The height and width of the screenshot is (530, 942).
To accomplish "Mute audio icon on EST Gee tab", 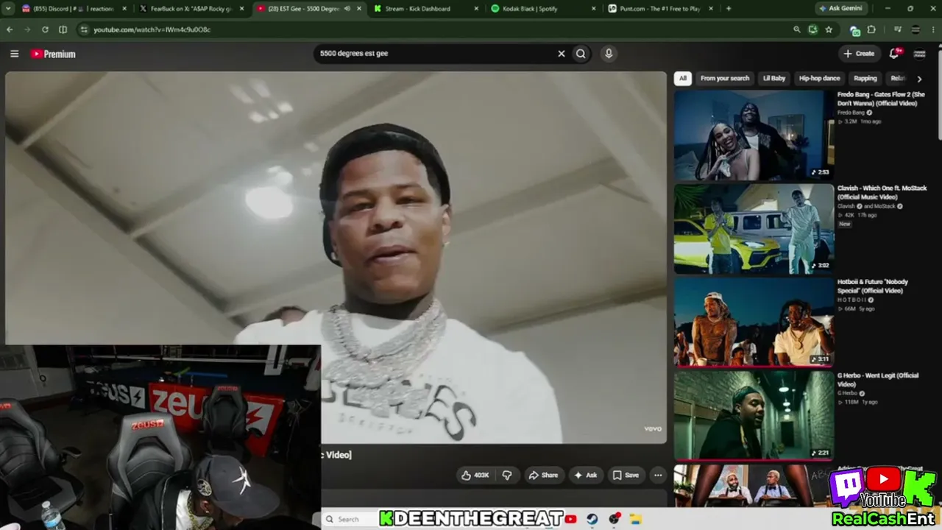I will pyautogui.click(x=347, y=9).
